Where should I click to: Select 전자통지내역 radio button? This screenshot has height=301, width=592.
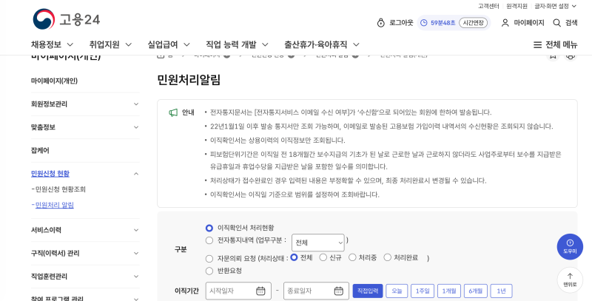[209, 240]
